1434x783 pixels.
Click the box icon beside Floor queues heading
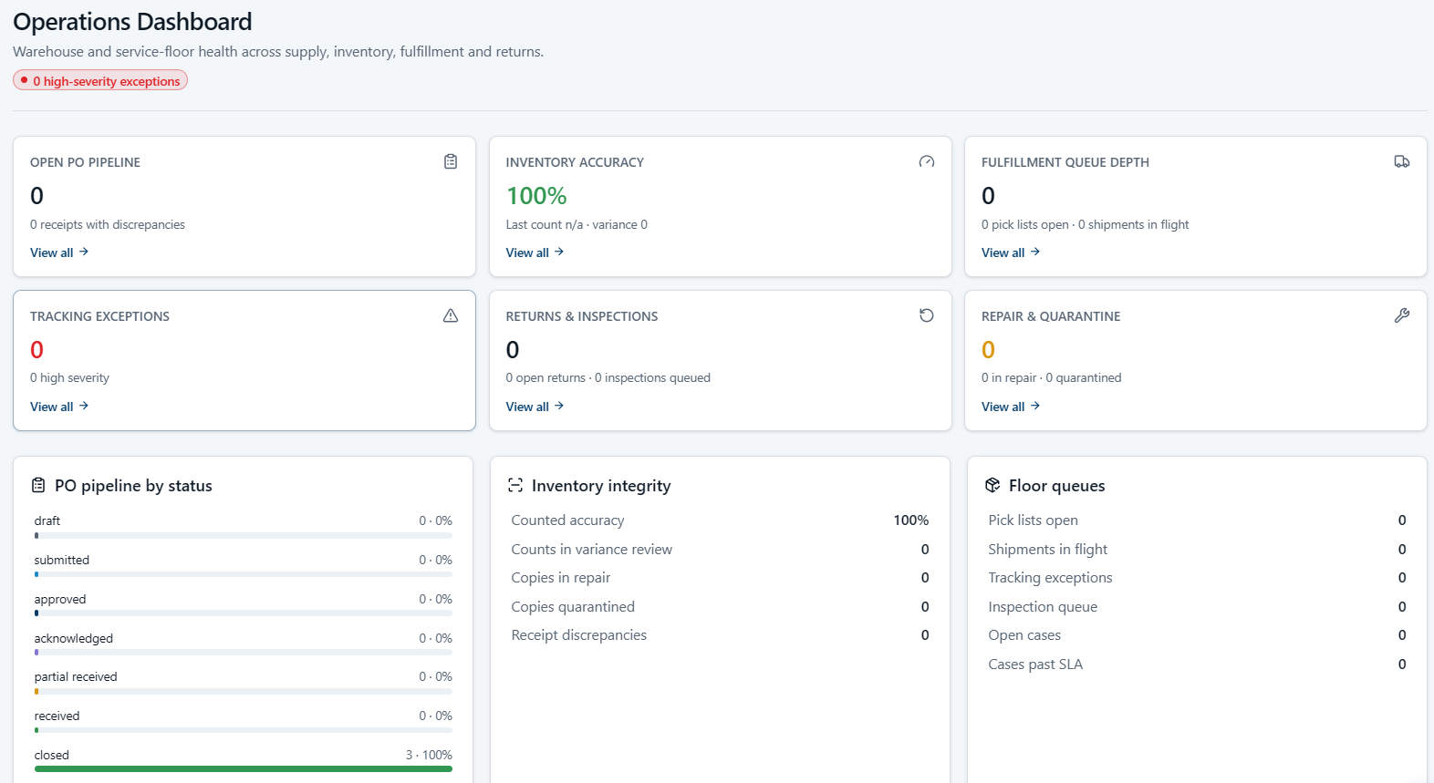coord(992,485)
